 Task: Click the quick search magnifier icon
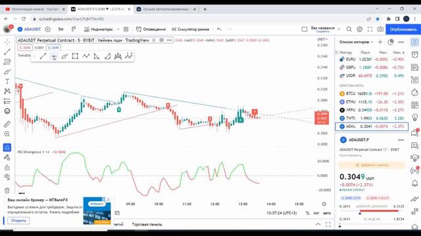[349, 29]
